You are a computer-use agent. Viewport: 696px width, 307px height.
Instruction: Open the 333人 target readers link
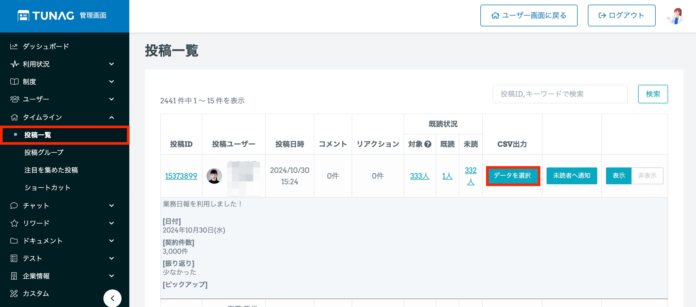[x=419, y=176]
